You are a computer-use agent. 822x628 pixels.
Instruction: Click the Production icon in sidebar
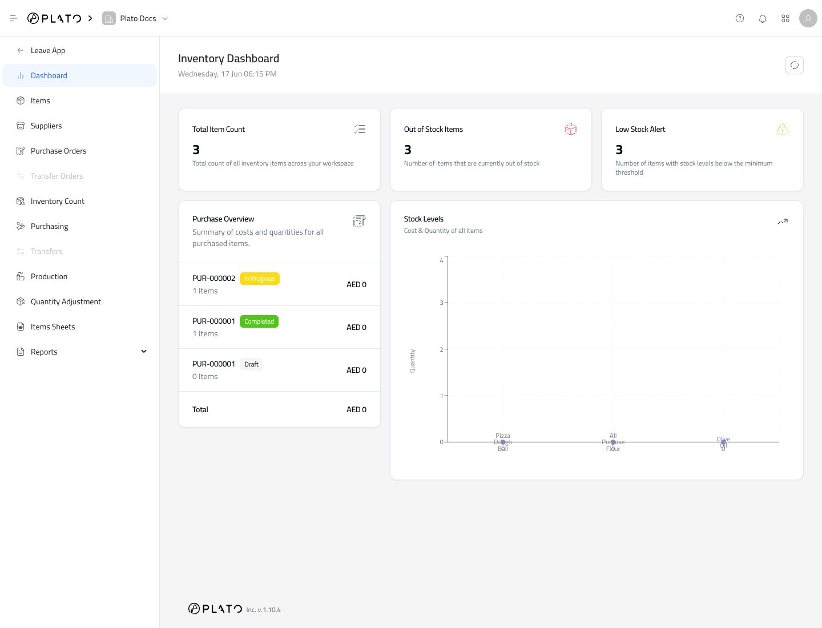tap(21, 276)
